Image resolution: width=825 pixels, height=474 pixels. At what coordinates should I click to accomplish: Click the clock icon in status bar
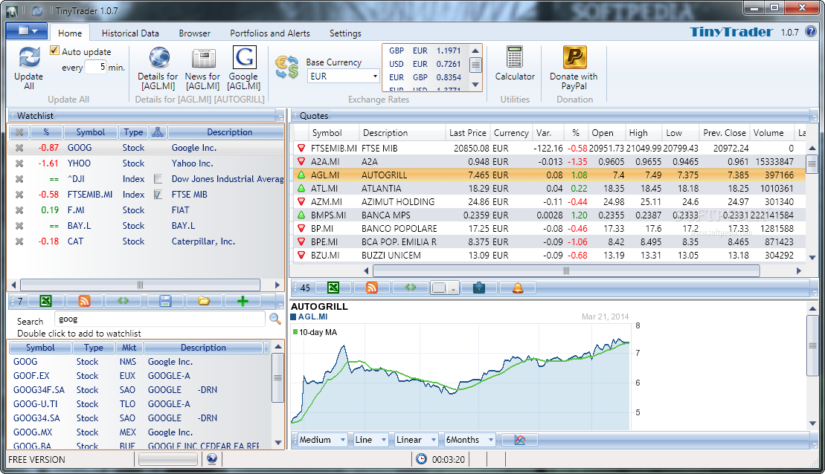click(x=422, y=459)
